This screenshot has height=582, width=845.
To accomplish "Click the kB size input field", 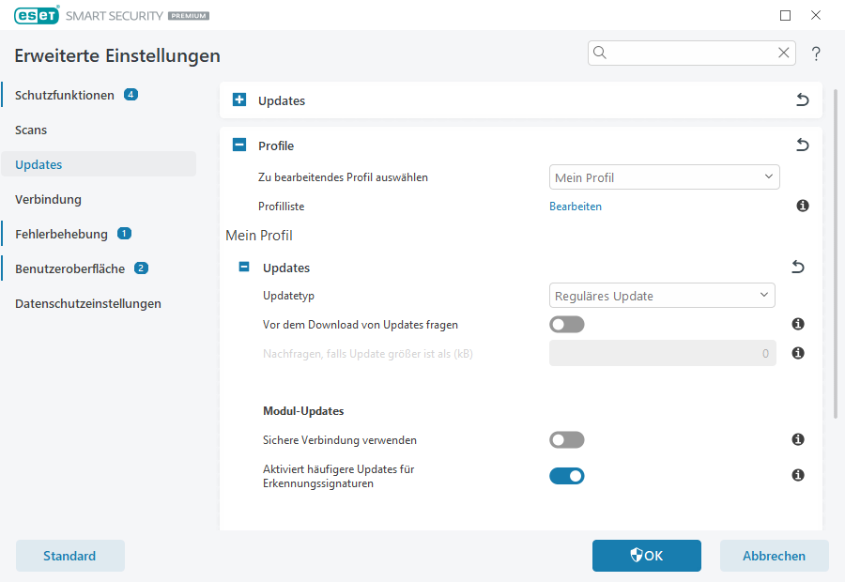I will point(662,353).
